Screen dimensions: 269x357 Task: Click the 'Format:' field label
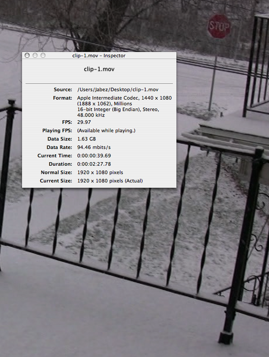click(x=63, y=98)
